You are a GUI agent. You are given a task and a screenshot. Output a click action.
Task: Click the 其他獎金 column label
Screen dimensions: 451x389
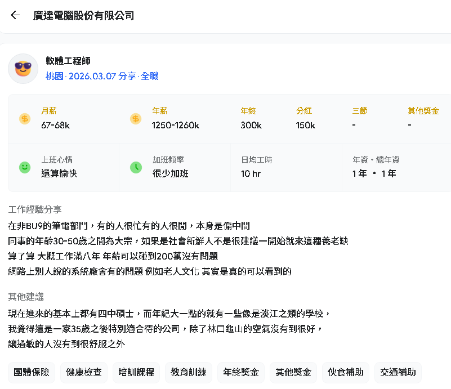click(423, 111)
